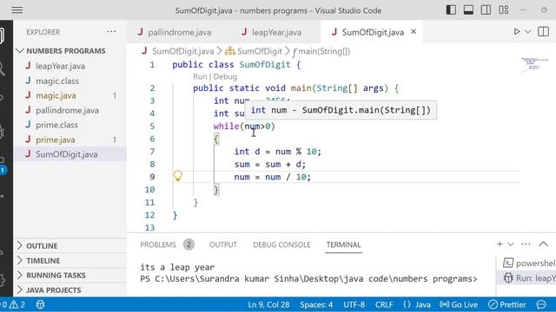Change line endings via CRLF item
The height and width of the screenshot is (312, 556).
384,304
